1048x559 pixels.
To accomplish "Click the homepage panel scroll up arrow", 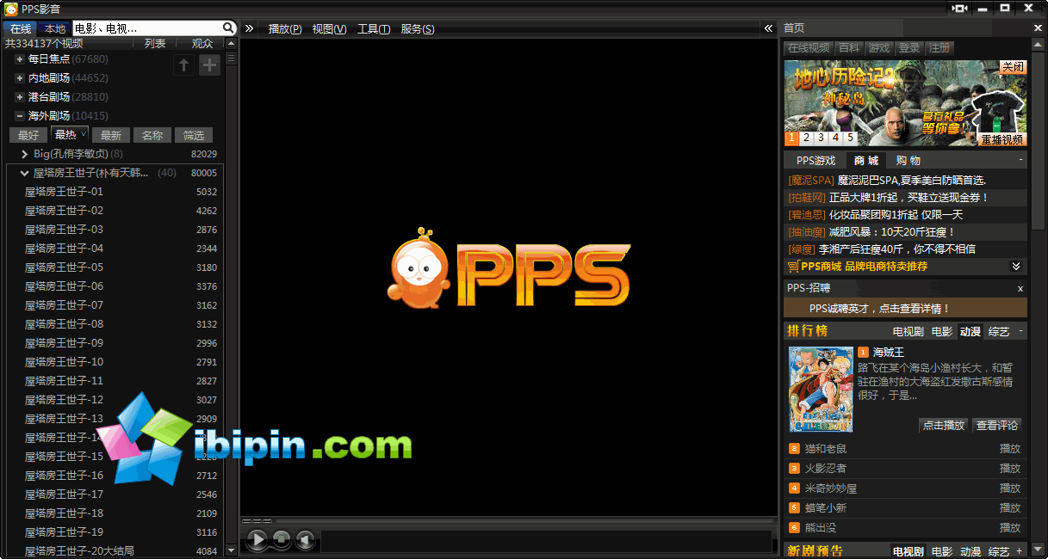I will click(x=1038, y=43).
